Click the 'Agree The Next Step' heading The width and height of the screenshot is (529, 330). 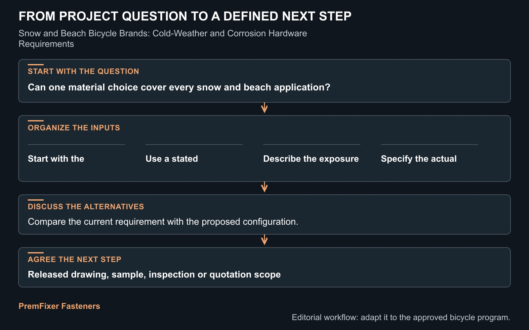(x=74, y=259)
